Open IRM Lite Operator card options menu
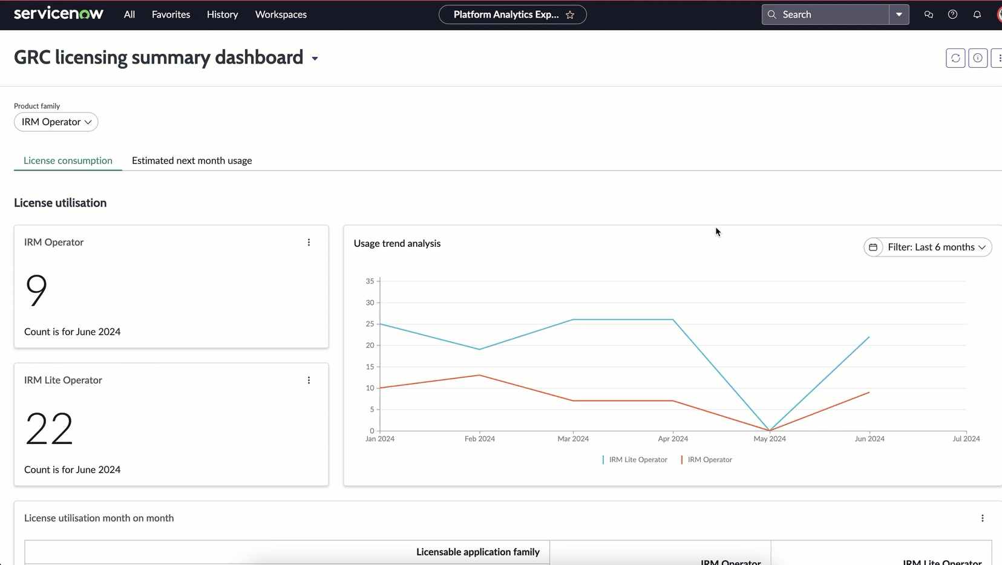Viewport: 1002px width, 565px height. click(309, 380)
